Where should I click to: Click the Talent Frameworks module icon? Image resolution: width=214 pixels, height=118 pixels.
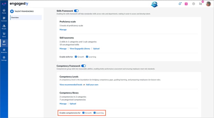(x=12, y=11)
